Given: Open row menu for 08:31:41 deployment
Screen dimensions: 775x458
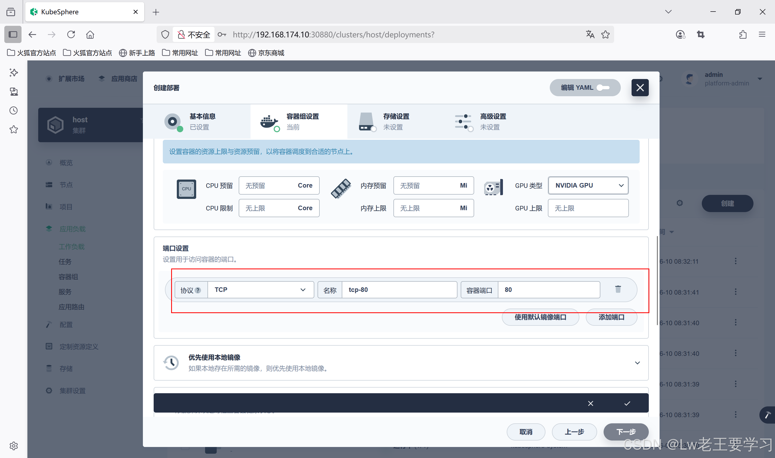Looking at the screenshot, I should coord(735,292).
